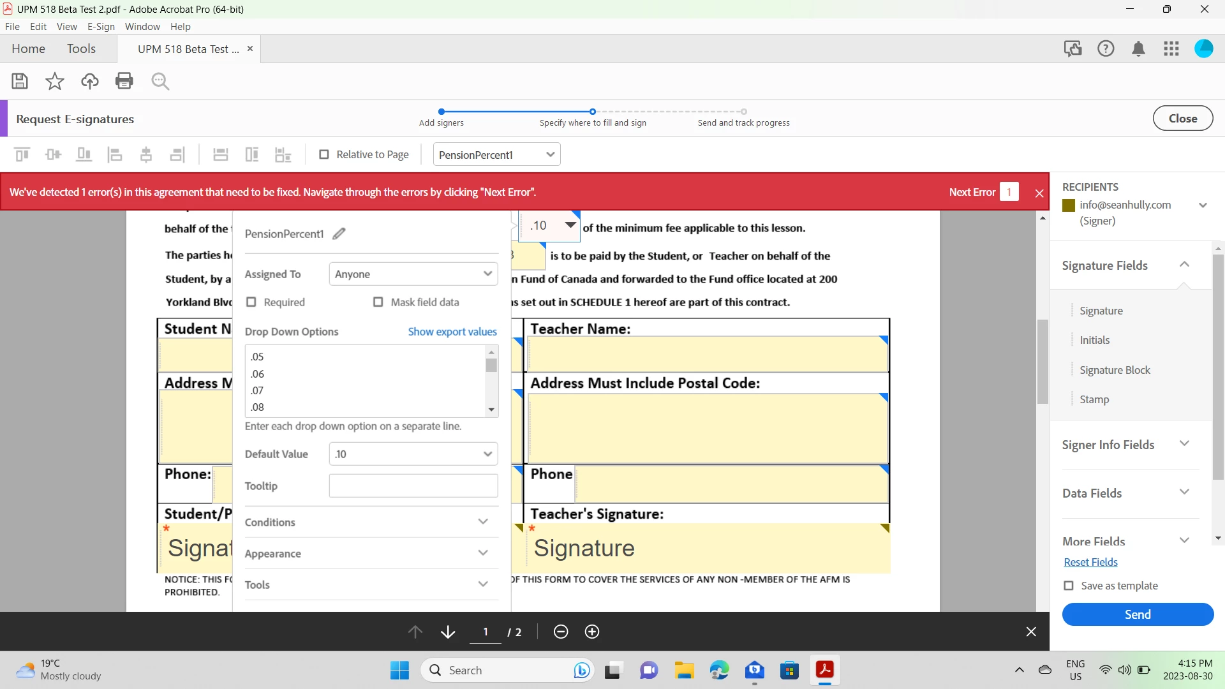Expand the Conditions section
This screenshot has height=689, width=1225.
coord(367,522)
